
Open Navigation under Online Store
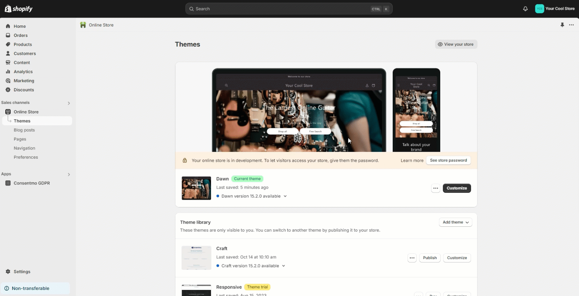point(24,148)
